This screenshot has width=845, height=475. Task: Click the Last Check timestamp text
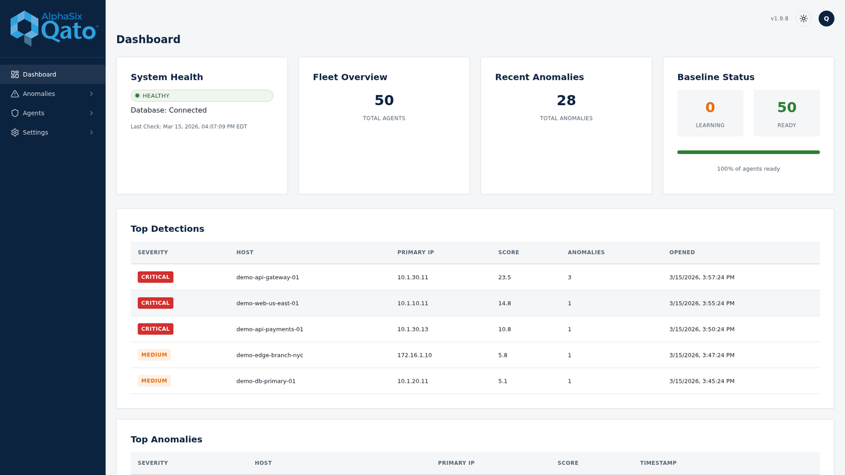coord(189,127)
